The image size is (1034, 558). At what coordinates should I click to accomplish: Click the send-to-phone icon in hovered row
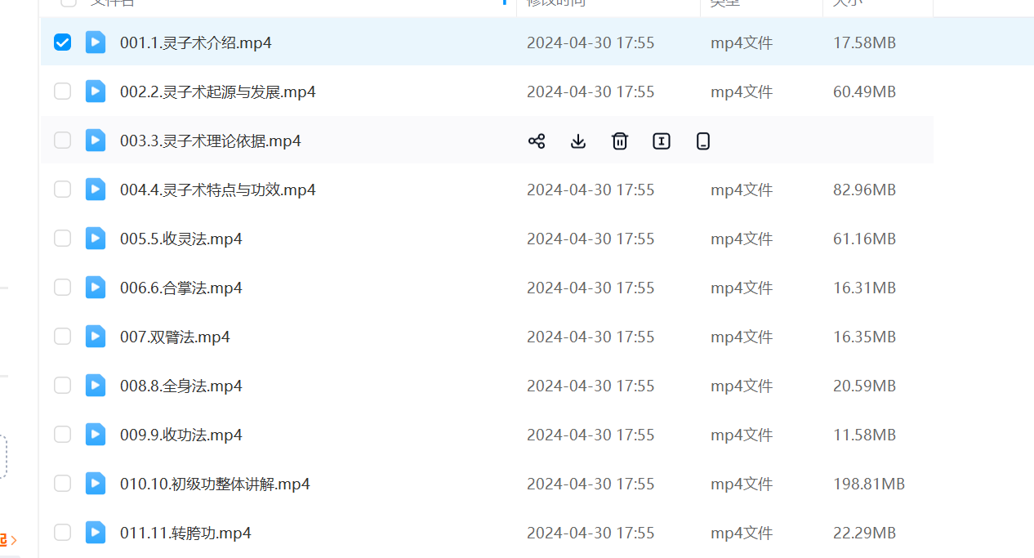pyautogui.click(x=703, y=141)
